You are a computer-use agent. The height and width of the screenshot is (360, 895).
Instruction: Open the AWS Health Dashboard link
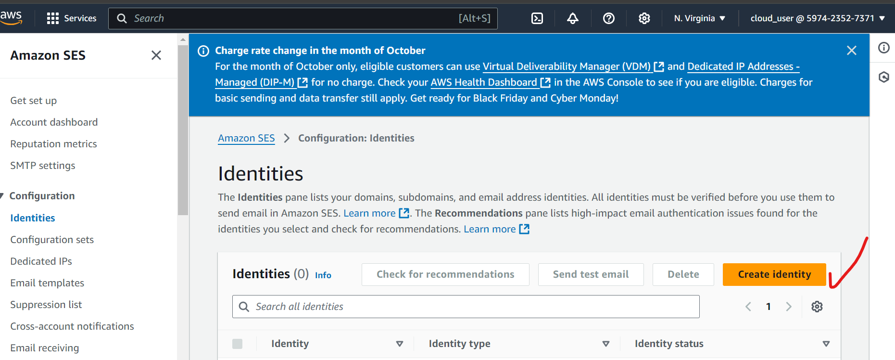click(484, 82)
